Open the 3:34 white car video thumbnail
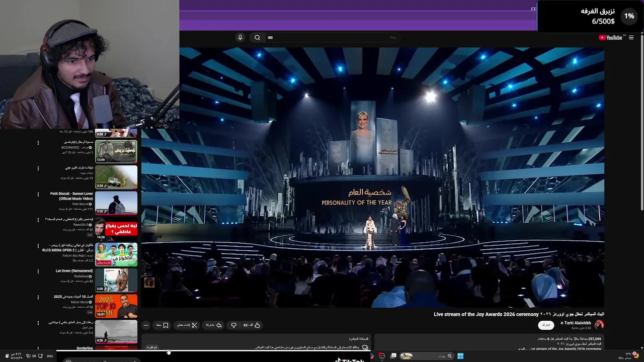The height and width of the screenshot is (362, 644). click(116, 177)
